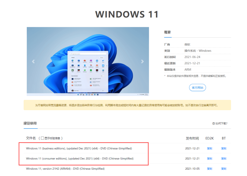
Task: Click the Windows 11 business editions filename
Action: coord(79,148)
